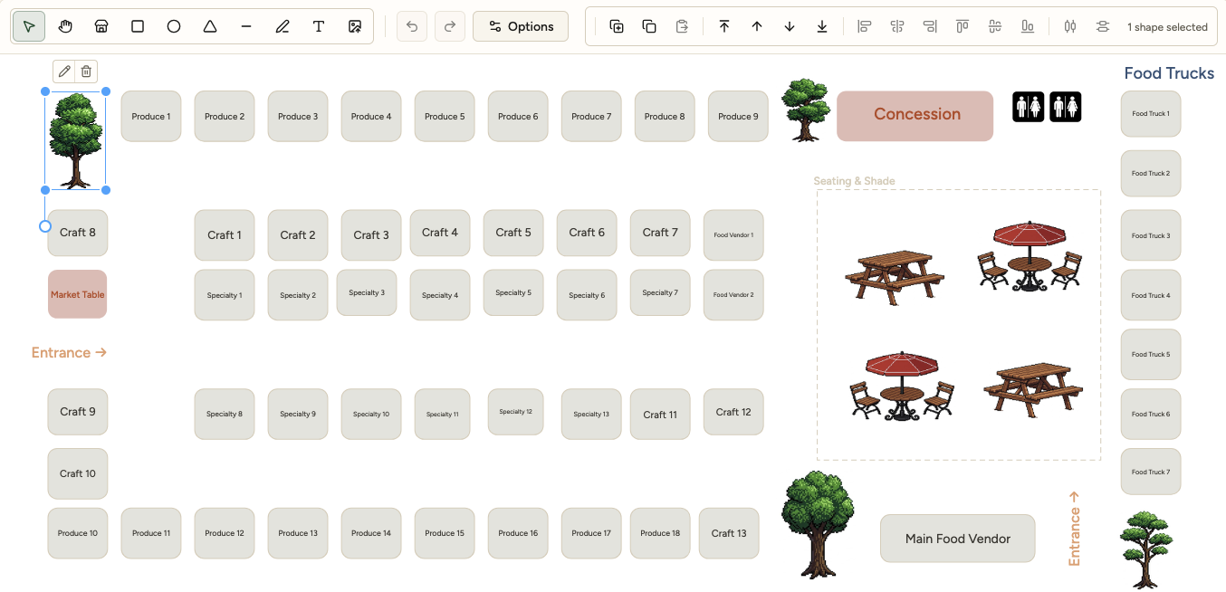The height and width of the screenshot is (592, 1226).
Task: Click the left restroom sign icon
Action: [x=1029, y=107]
